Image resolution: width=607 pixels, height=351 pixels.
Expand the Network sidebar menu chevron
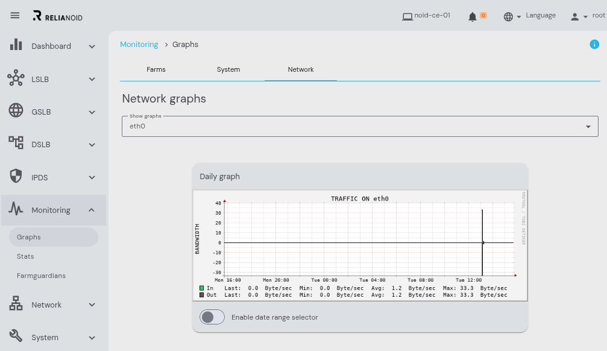[92, 305]
